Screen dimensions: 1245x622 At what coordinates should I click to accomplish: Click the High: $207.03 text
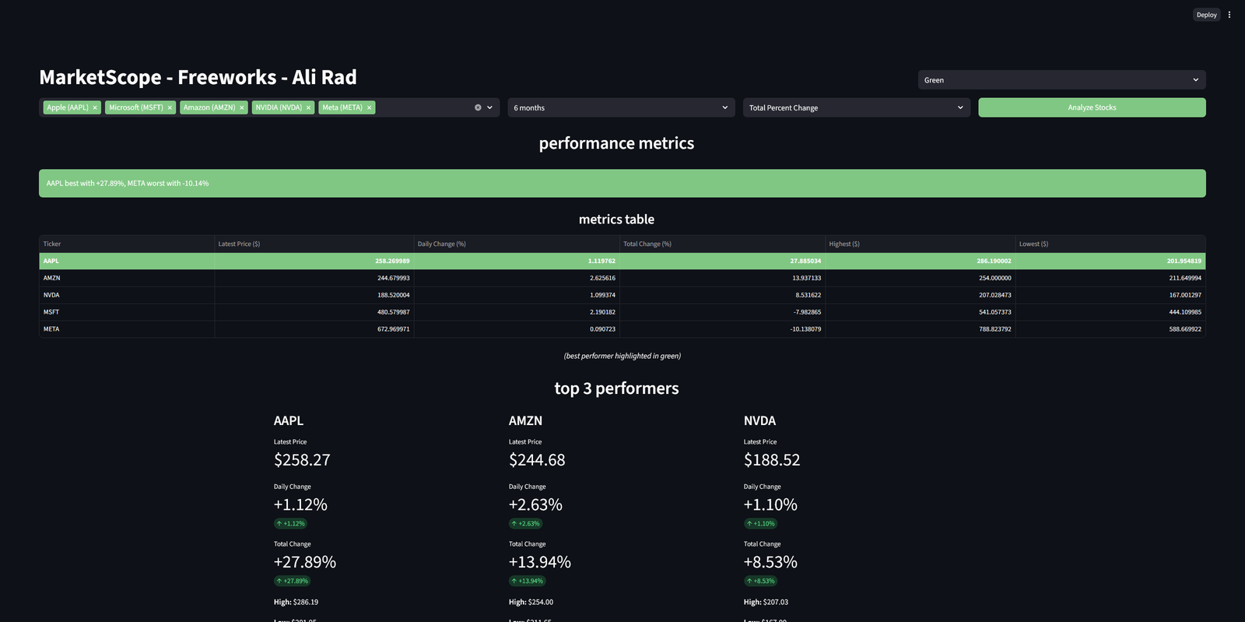(x=766, y=602)
